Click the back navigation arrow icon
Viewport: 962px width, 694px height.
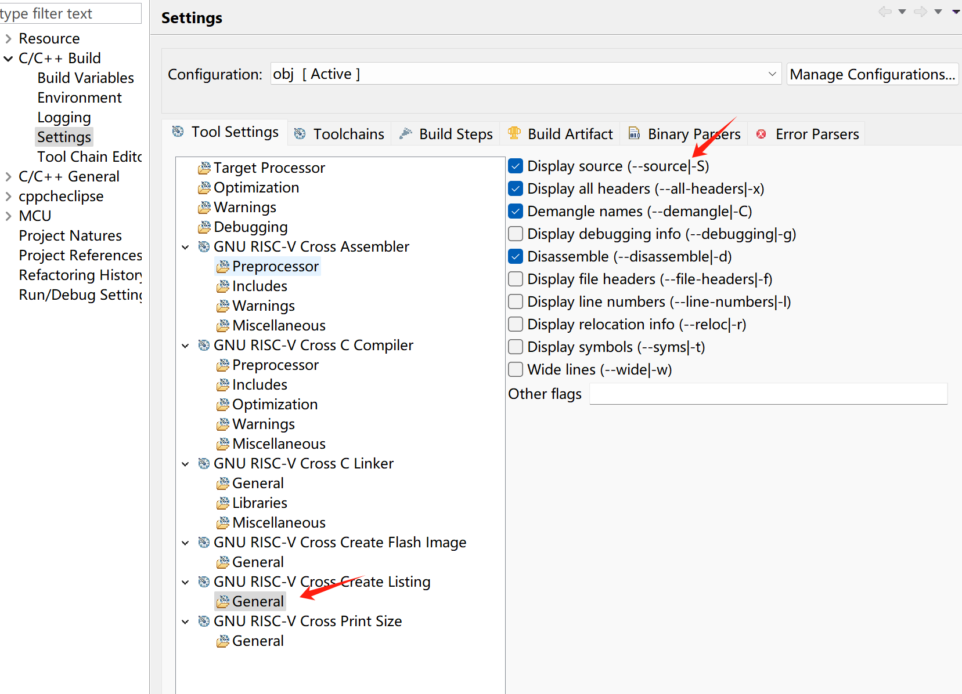(885, 12)
